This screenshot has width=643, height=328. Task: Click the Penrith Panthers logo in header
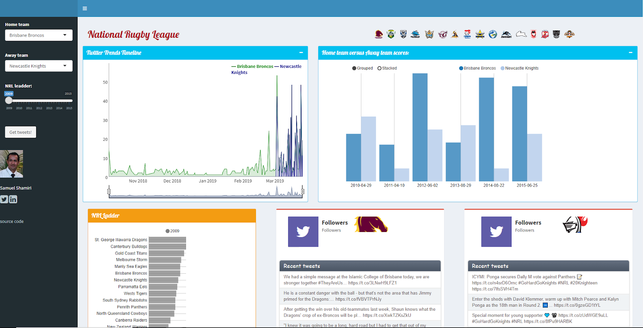point(506,34)
